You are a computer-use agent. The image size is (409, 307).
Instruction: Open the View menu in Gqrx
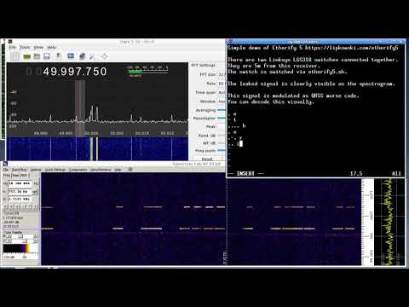(38, 47)
